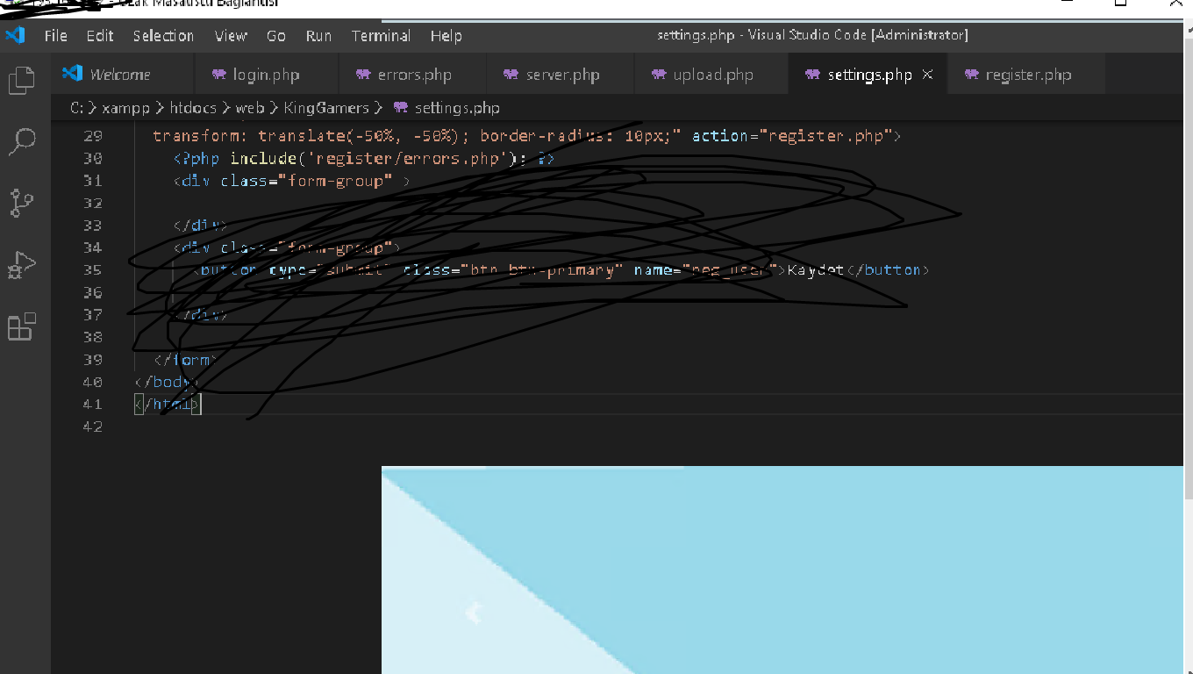This screenshot has height=674, width=1193.
Task: Open the File menu
Action: [55, 36]
